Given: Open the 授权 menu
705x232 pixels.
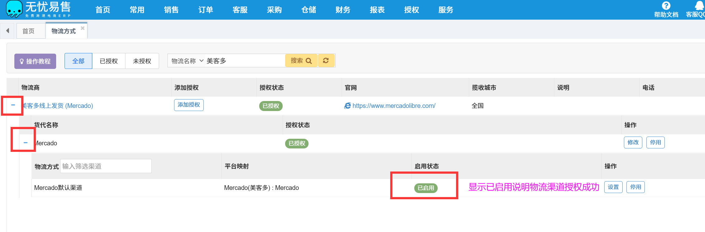Looking at the screenshot, I should pyautogui.click(x=411, y=10).
